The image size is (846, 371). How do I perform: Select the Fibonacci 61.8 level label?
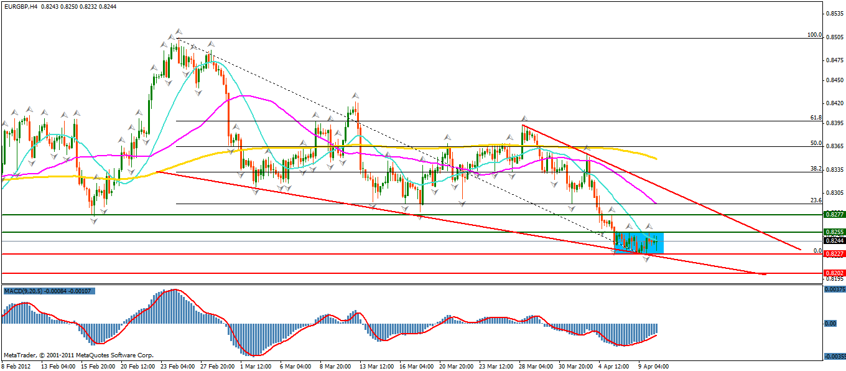816,117
